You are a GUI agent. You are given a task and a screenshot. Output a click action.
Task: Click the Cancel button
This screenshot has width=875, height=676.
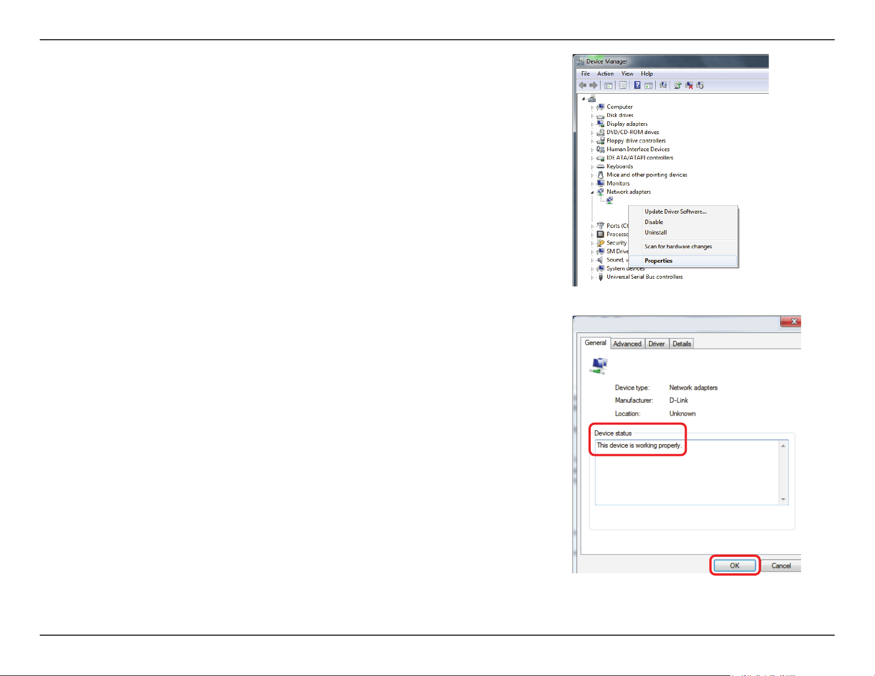point(781,566)
